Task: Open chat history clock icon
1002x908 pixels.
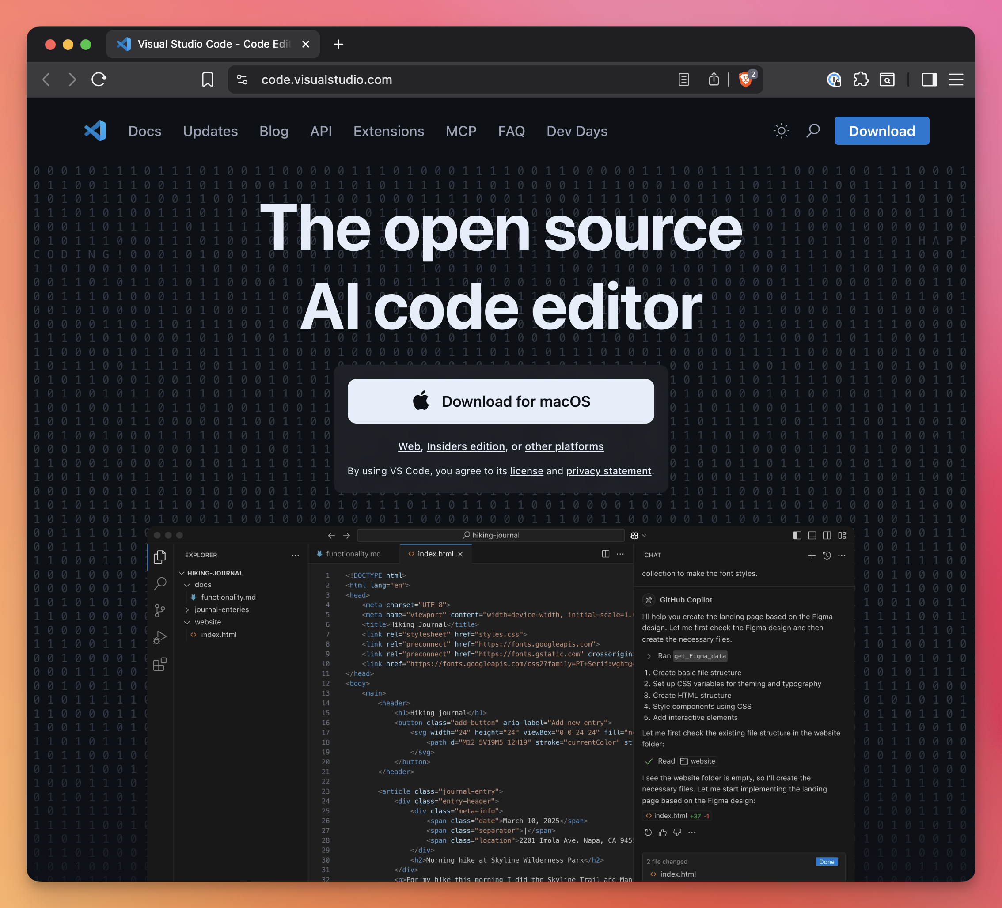Action: click(x=827, y=555)
